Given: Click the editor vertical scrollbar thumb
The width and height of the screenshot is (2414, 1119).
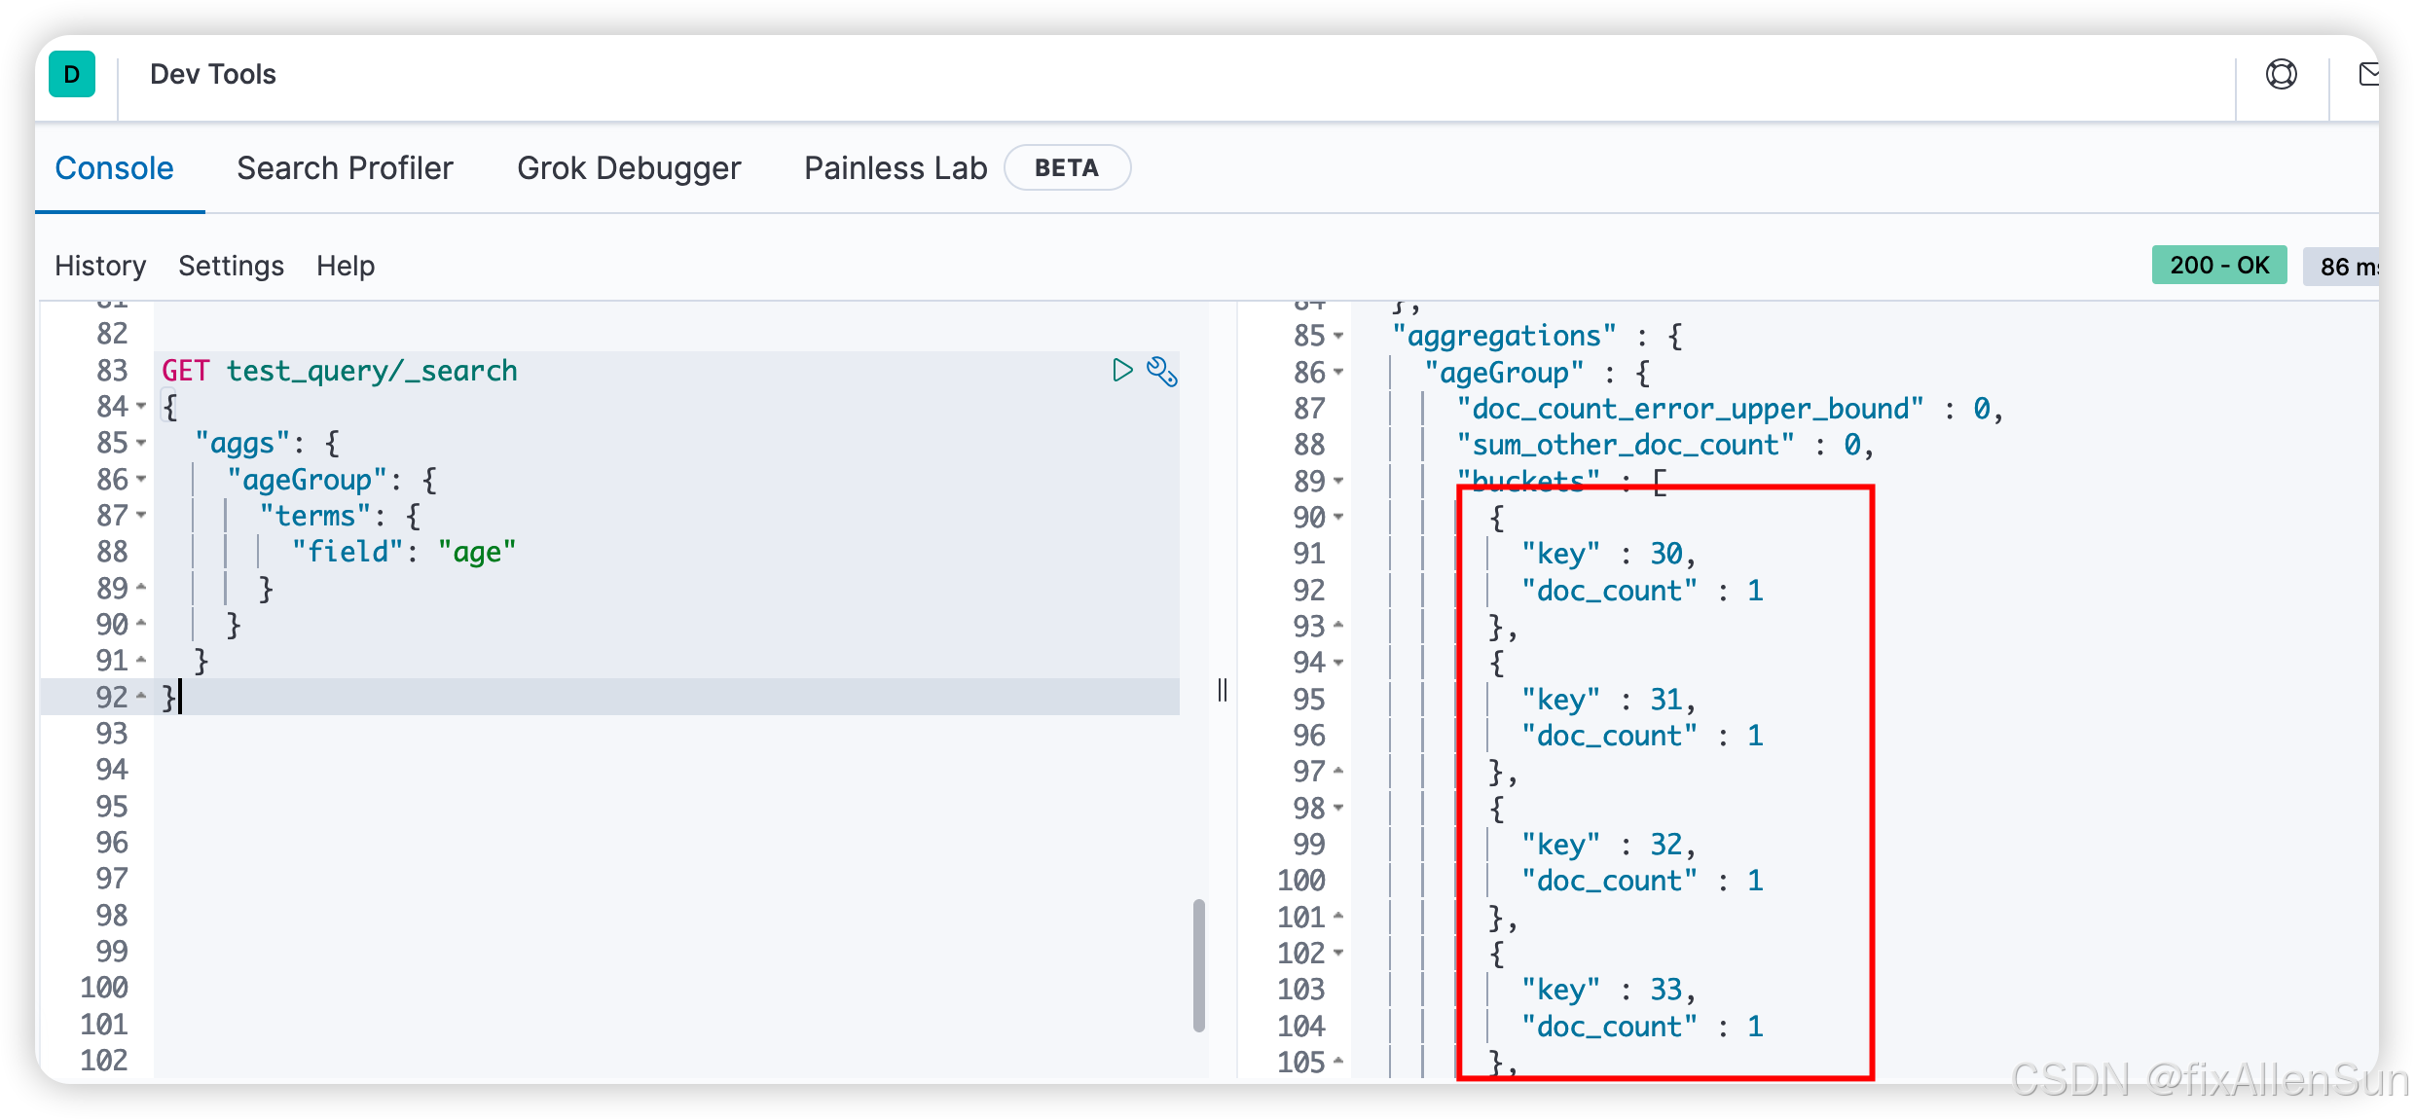Looking at the screenshot, I should tap(1199, 964).
